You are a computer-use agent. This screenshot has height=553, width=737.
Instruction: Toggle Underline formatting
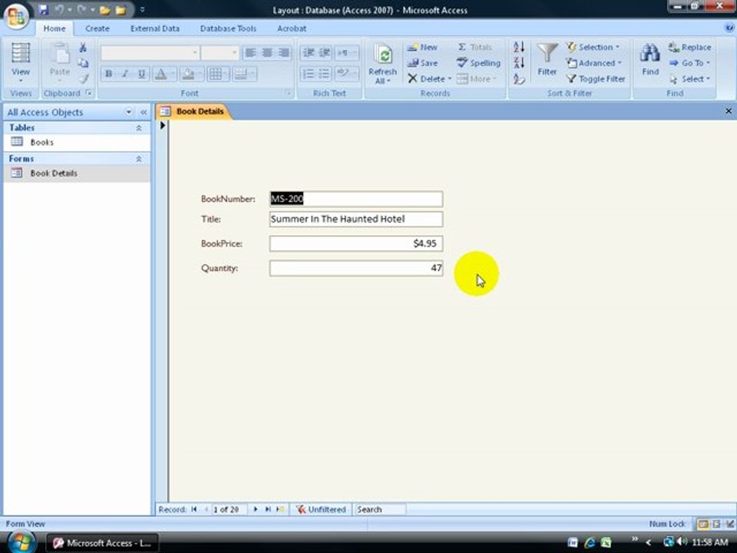pos(141,74)
